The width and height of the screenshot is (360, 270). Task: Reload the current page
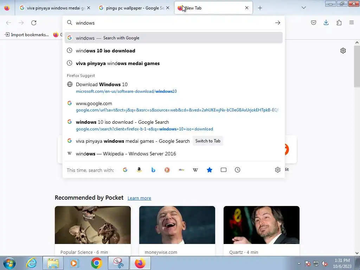(34, 23)
